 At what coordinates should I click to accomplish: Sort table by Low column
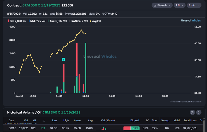point(54,120)
